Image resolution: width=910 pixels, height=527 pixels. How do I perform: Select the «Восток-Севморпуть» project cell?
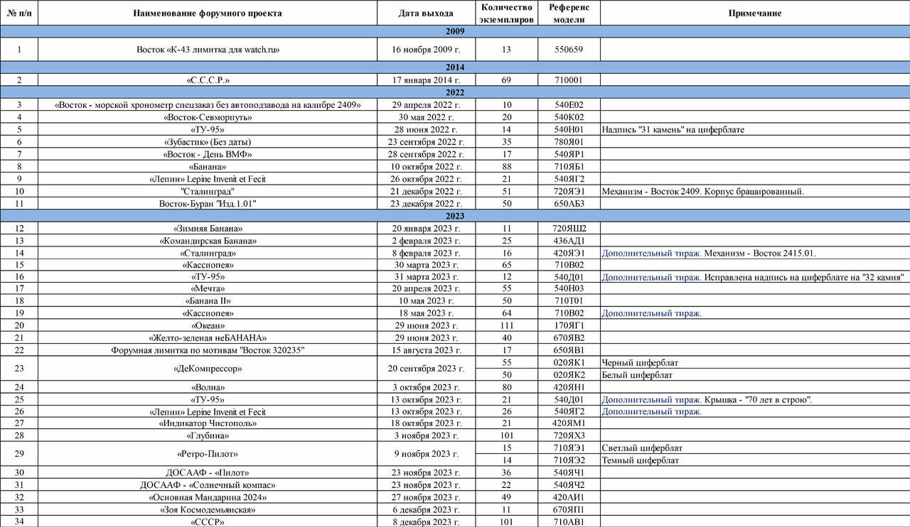click(x=208, y=117)
